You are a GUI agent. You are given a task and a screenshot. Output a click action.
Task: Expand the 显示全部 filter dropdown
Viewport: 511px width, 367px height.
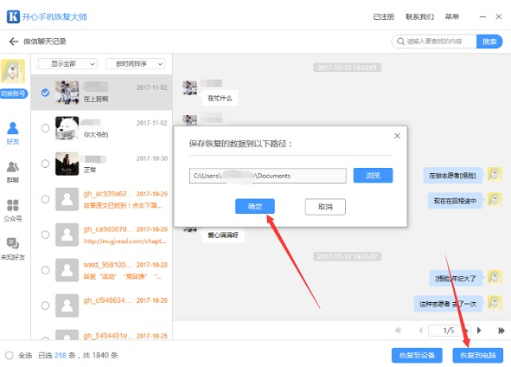pyautogui.click(x=67, y=63)
